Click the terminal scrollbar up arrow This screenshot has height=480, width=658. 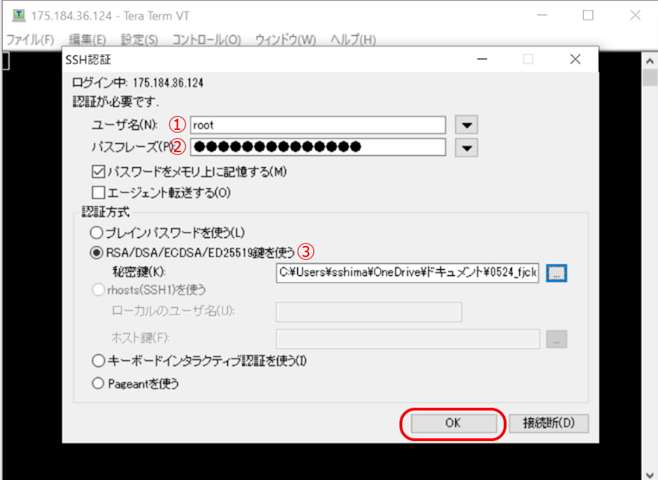point(650,61)
